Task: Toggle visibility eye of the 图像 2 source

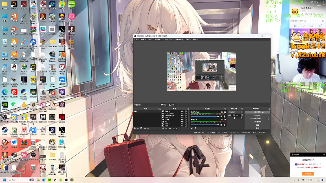Action: pyautogui.click(x=182, y=124)
